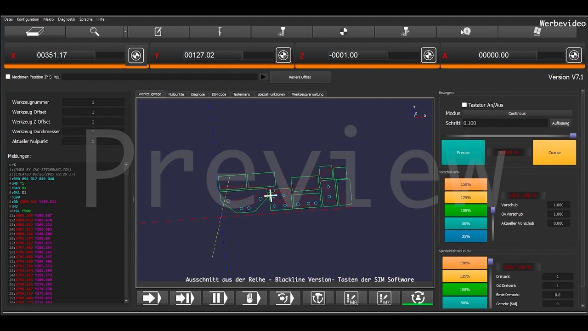Open the Sprache menu
588x331 pixels.
(86, 19)
